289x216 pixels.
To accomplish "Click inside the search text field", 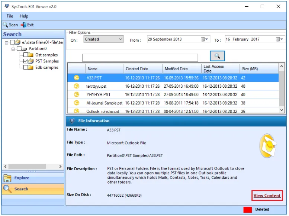I will coord(140,58).
